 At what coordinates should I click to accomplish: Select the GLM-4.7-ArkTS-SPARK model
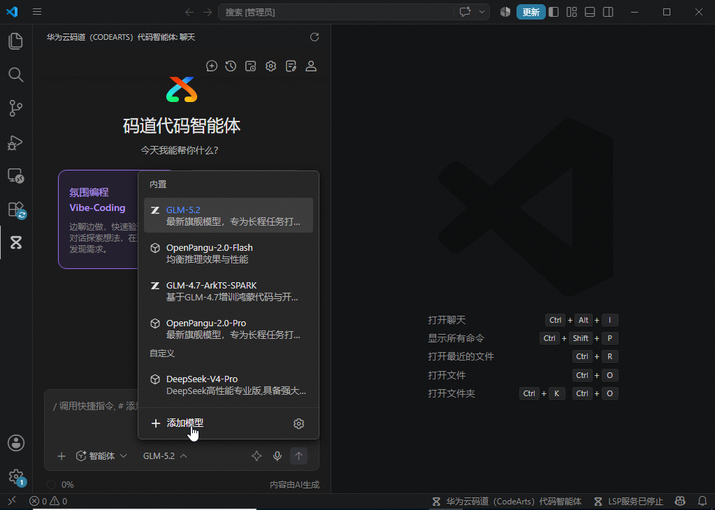[x=229, y=291]
